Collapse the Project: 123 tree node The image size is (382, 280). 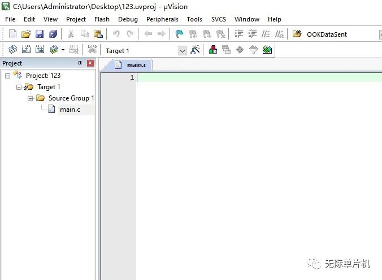pos(7,76)
